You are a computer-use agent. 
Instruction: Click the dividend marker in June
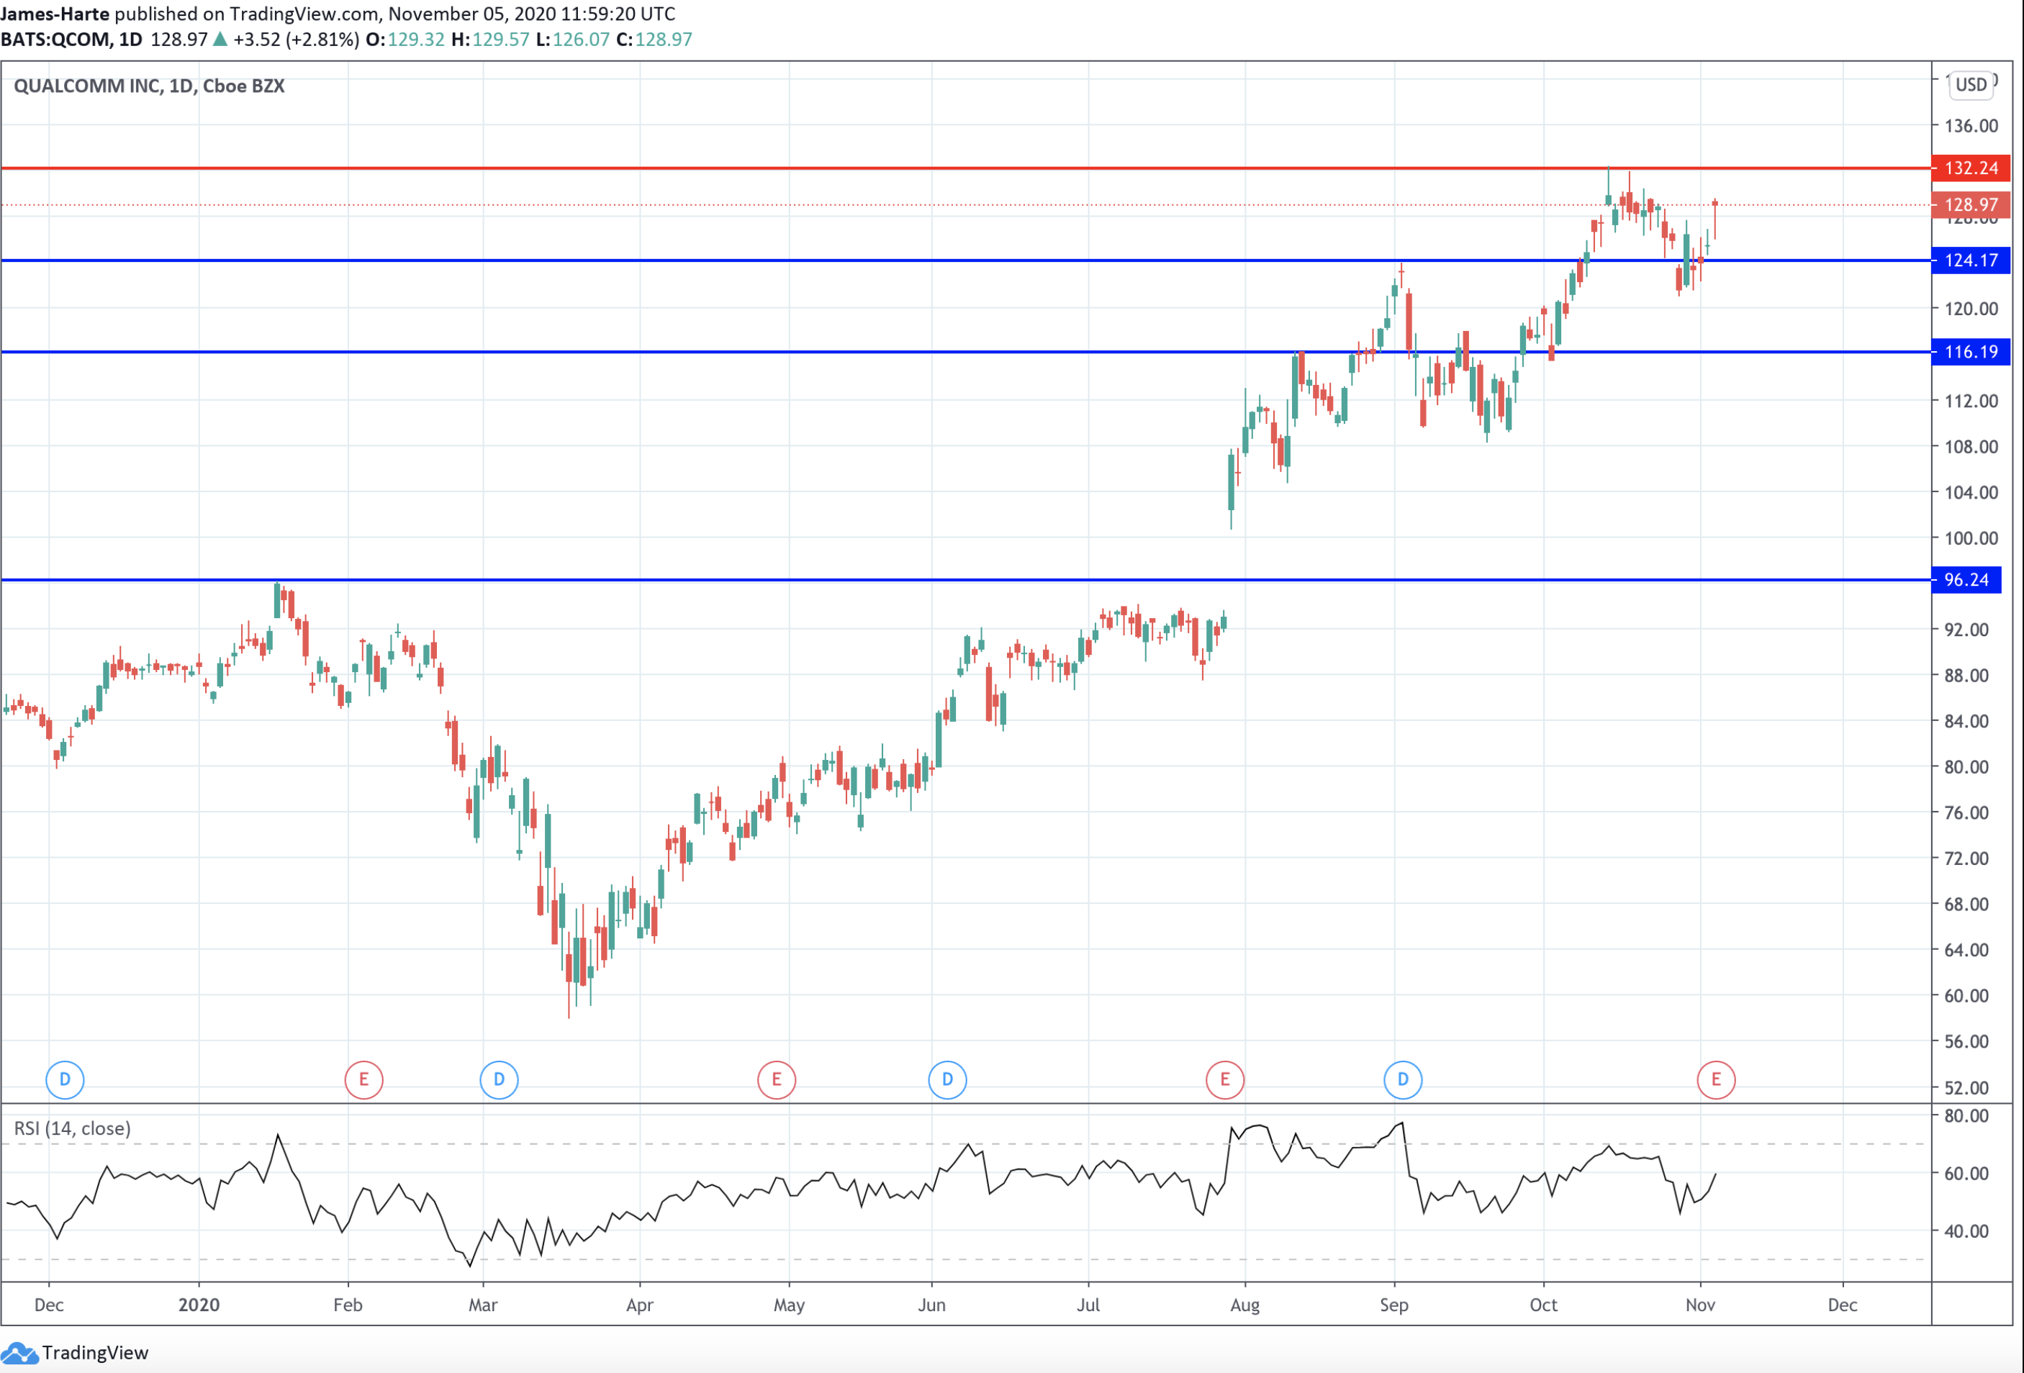point(947,1079)
